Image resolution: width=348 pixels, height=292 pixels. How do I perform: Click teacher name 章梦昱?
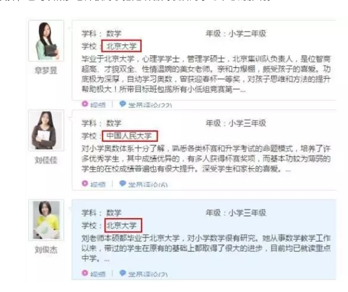click(46, 71)
